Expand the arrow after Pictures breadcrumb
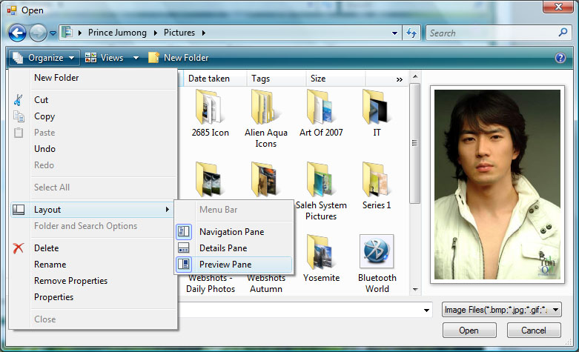 (x=203, y=33)
